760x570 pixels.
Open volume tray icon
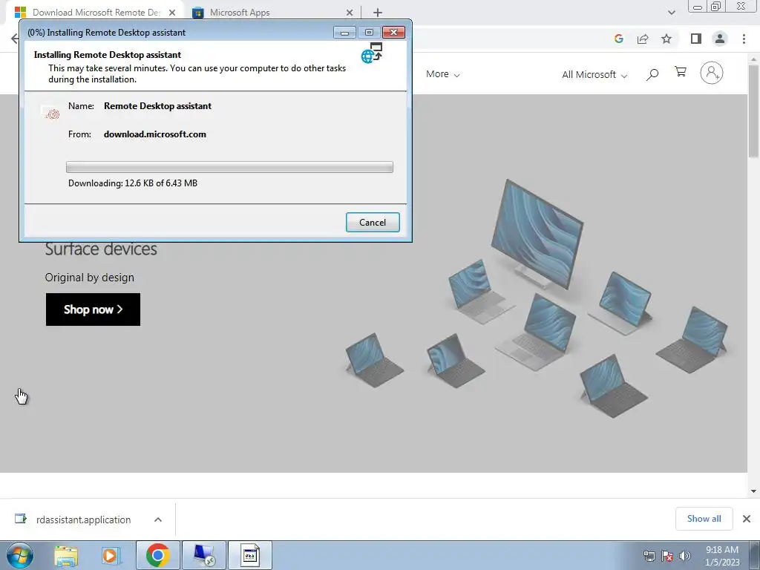coord(684,556)
